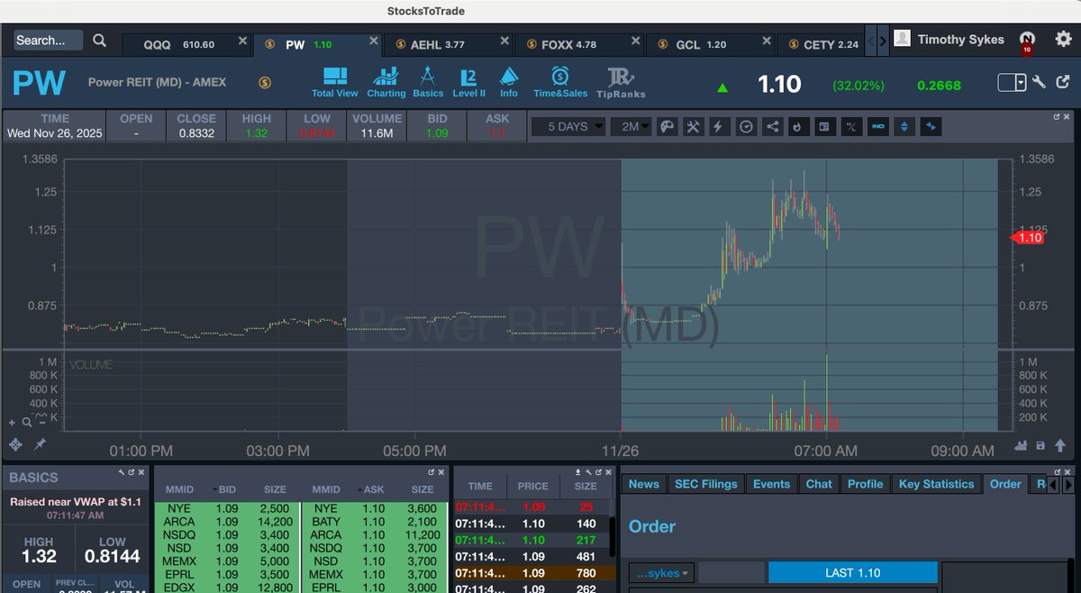Click the dollar coin icon next to Power REIT
This screenshot has width=1081, height=593.
(265, 82)
